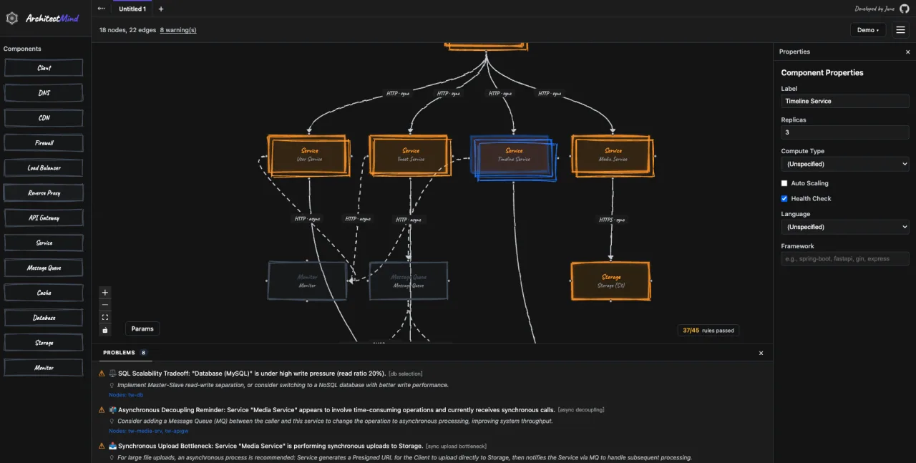Uncheck the Health Check checkbox
916x463 pixels.
(784, 198)
